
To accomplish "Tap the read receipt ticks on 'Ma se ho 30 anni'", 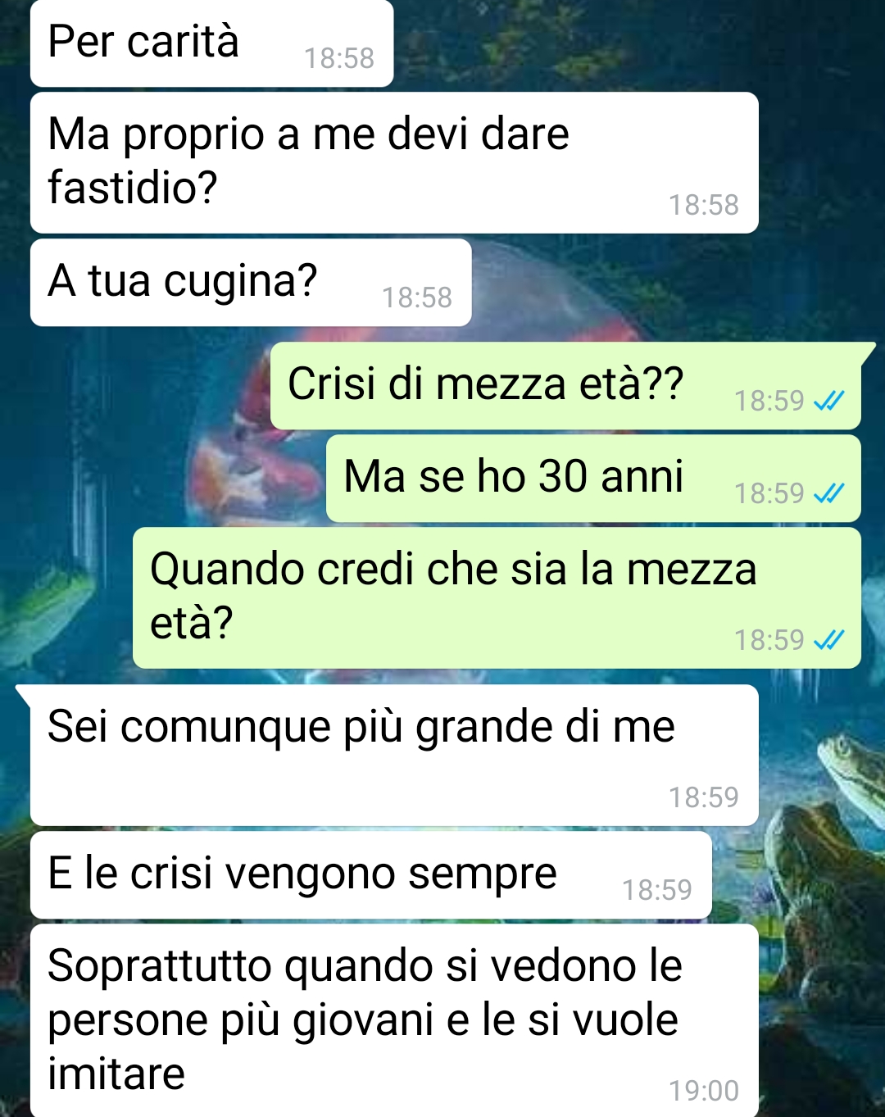I will tap(828, 493).
